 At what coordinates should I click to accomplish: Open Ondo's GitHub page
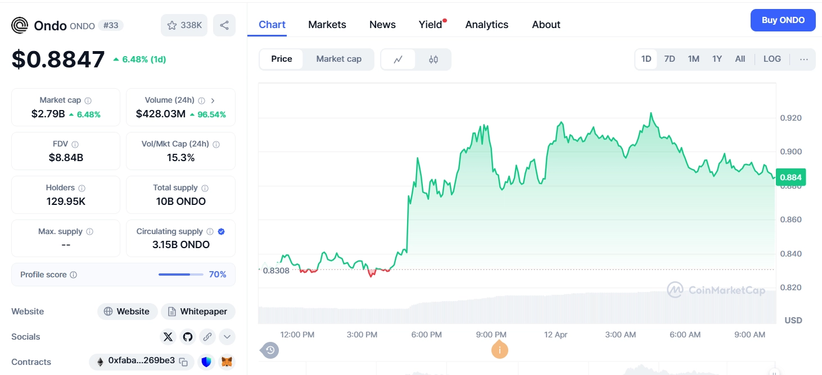click(x=187, y=336)
